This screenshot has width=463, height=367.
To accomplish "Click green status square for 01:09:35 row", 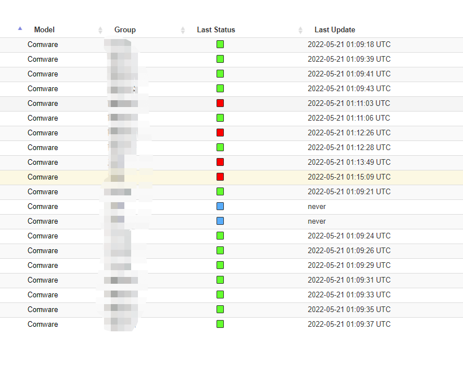I will click(x=220, y=309).
